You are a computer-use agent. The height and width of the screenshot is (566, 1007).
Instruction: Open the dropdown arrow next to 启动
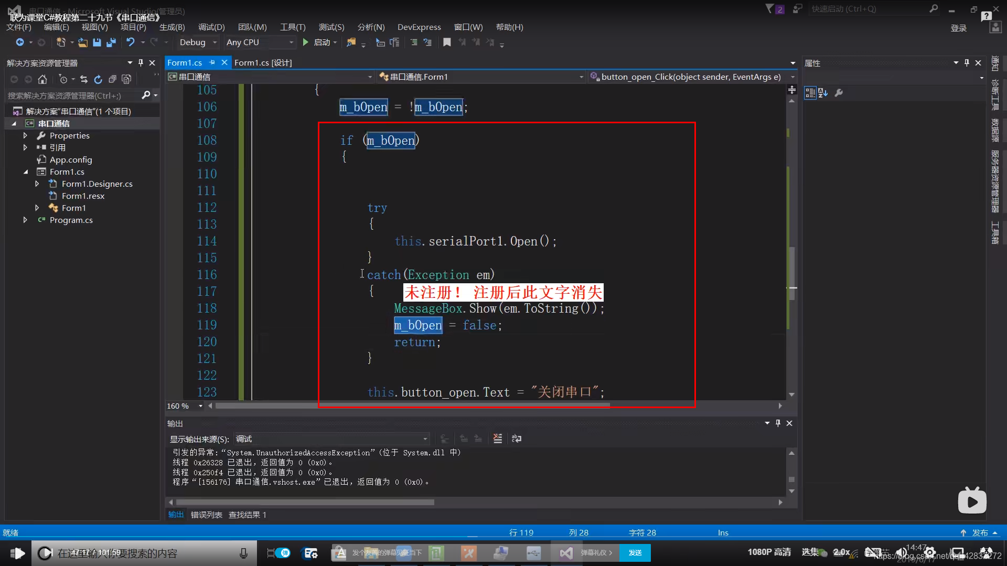click(335, 42)
